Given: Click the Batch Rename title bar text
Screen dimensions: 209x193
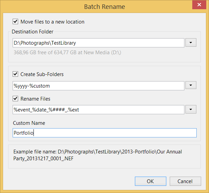Looking at the screenshot, I should click(104, 6).
